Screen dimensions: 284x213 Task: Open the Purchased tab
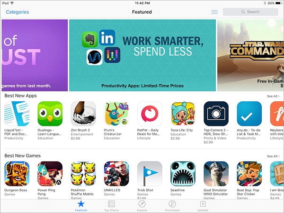[x=172, y=206]
